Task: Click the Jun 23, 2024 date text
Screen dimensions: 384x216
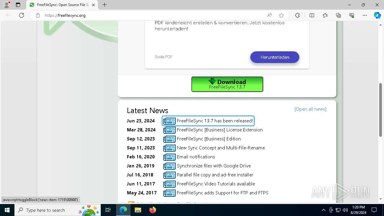Action: 141,121
